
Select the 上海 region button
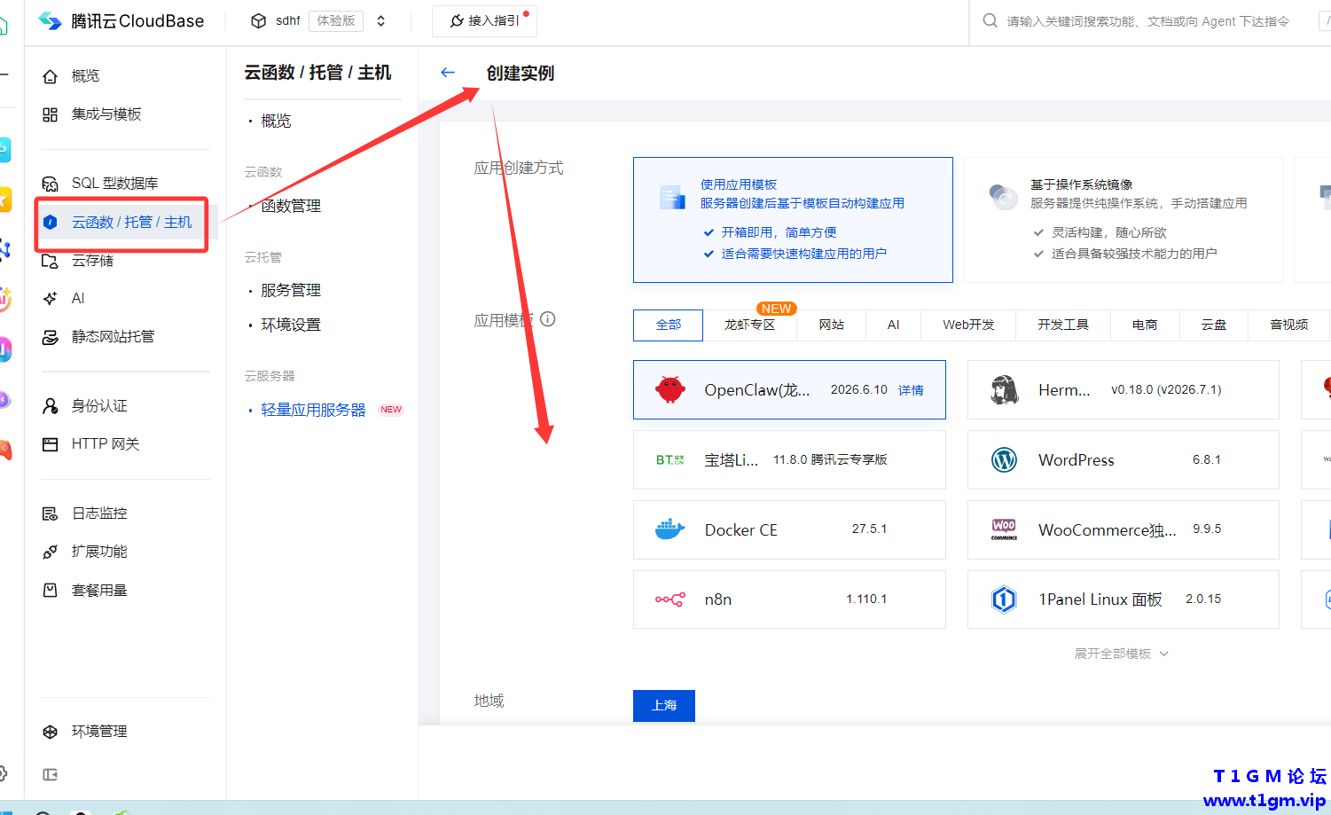click(x=664, y=706)
